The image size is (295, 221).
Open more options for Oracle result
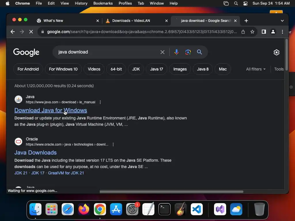[x=113, y=144]
